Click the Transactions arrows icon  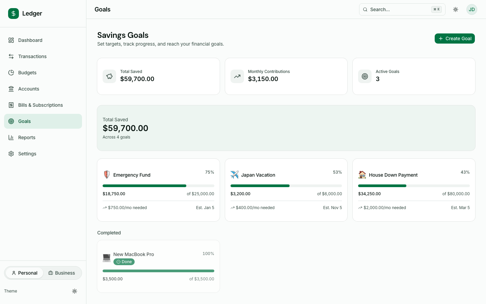[11, 56]
